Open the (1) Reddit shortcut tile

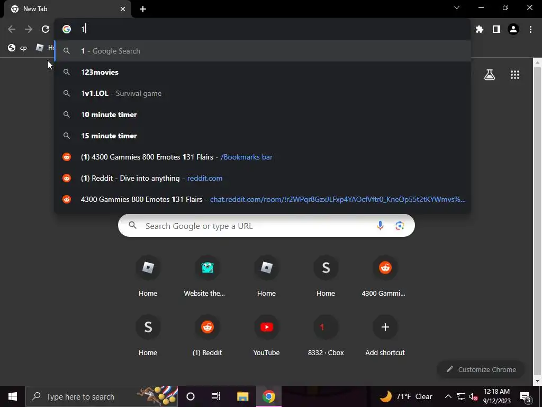207,335
